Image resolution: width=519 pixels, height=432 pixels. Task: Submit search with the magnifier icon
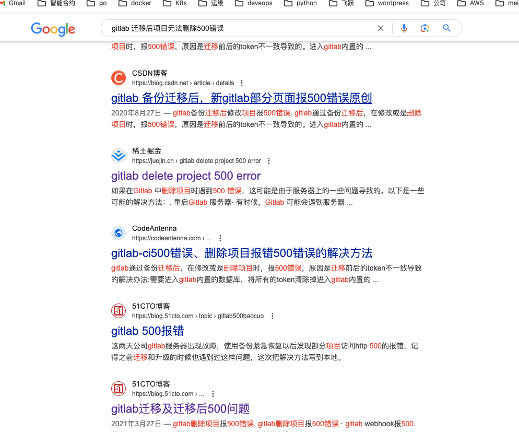446,28
